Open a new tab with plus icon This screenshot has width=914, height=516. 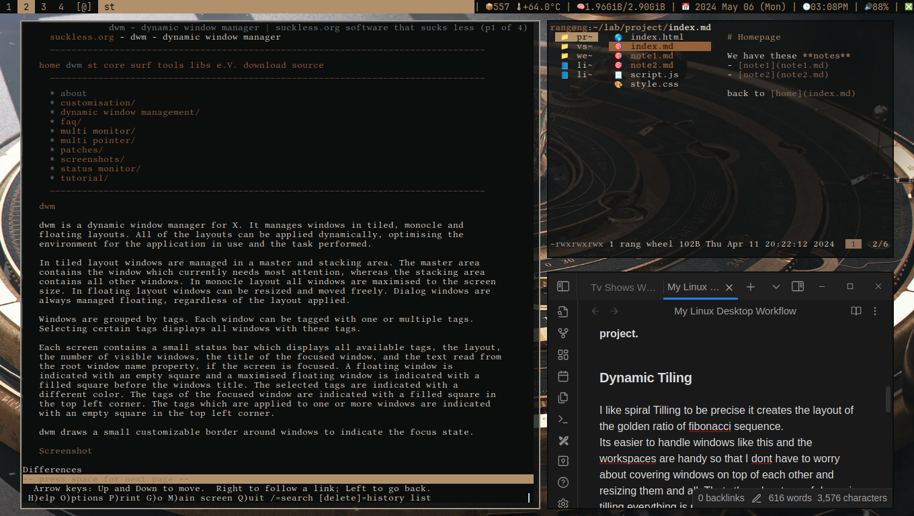coord(751,287)
